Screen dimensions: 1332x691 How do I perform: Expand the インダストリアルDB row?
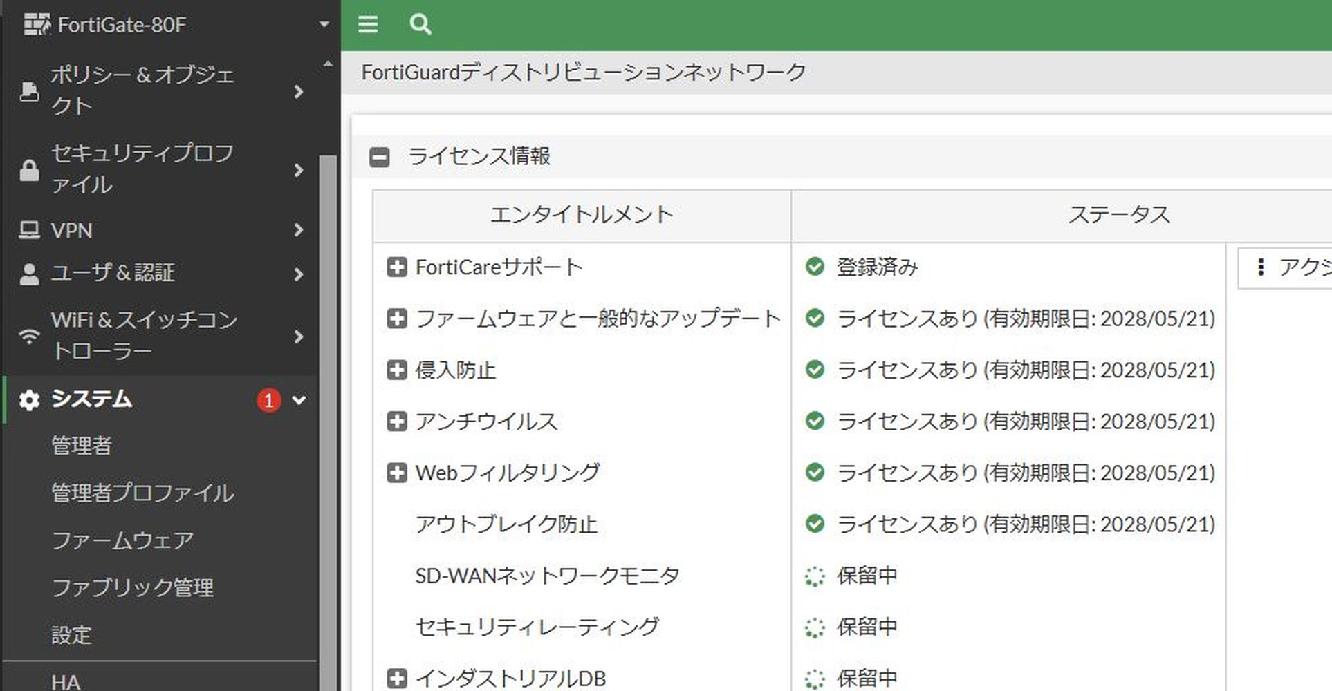397,679
